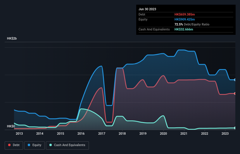Toggle the Debt series legend button
The image size is (240, 154).
[x=14, y=145]
